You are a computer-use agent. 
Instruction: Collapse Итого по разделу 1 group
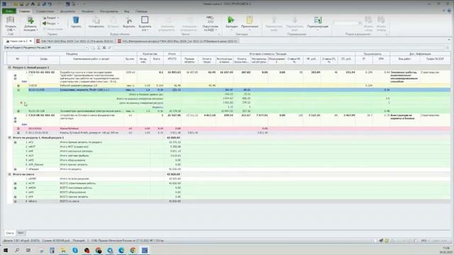pos(9,137)
